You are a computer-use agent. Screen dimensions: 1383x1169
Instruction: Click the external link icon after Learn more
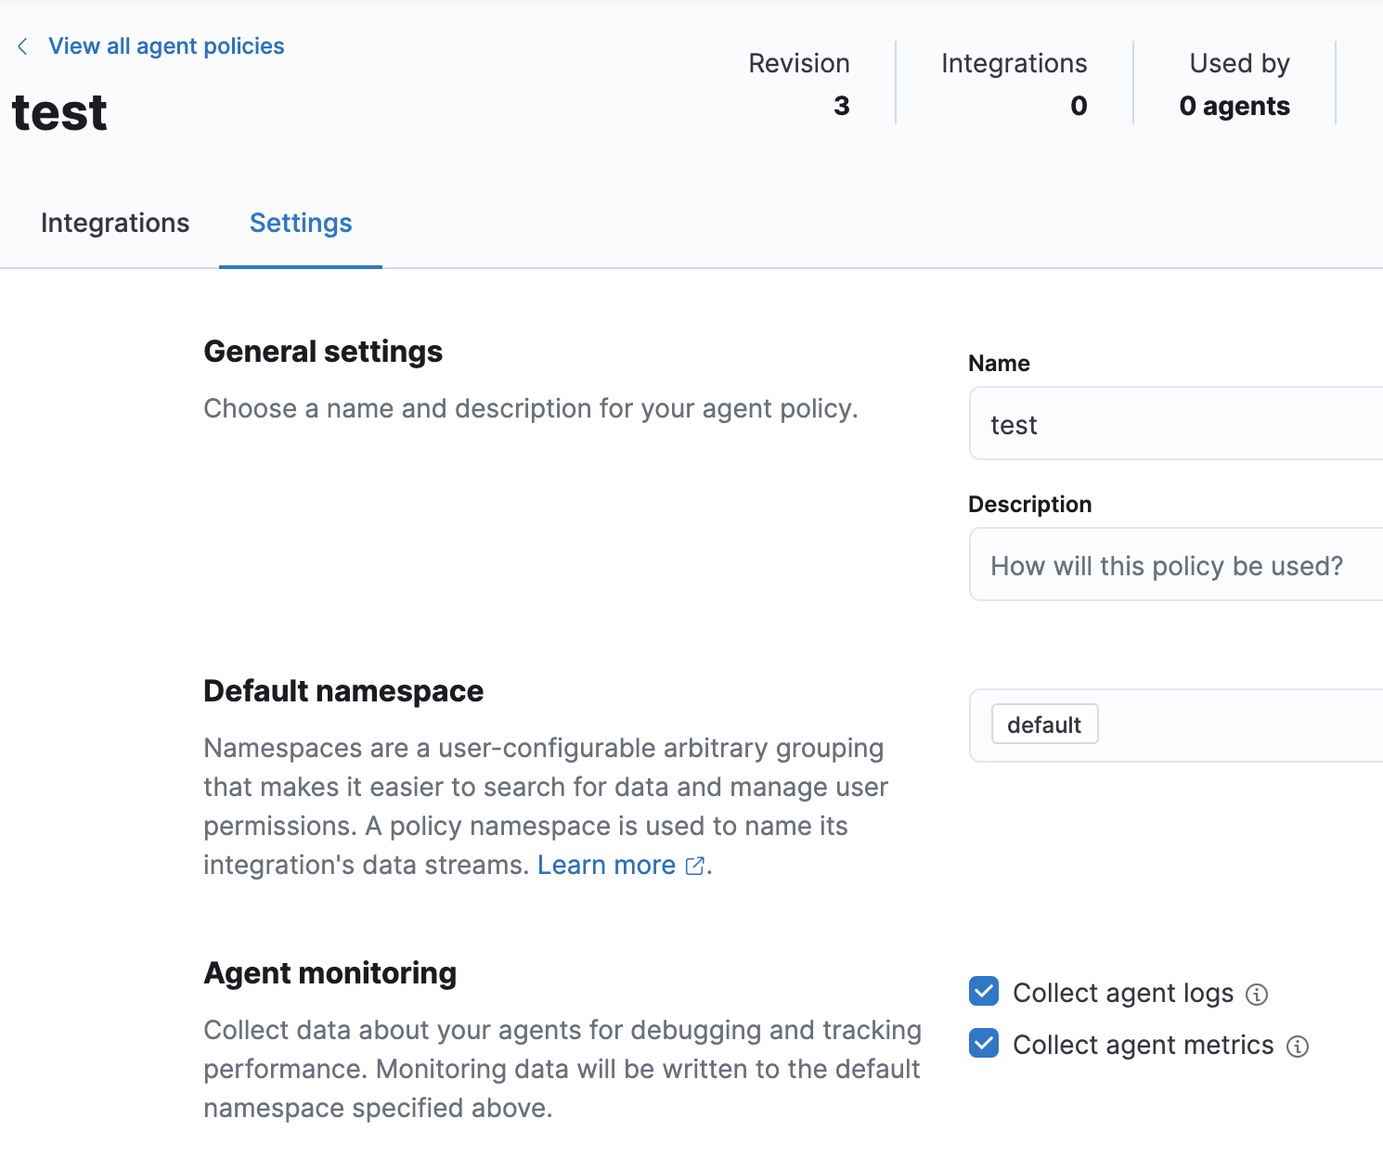694,866
